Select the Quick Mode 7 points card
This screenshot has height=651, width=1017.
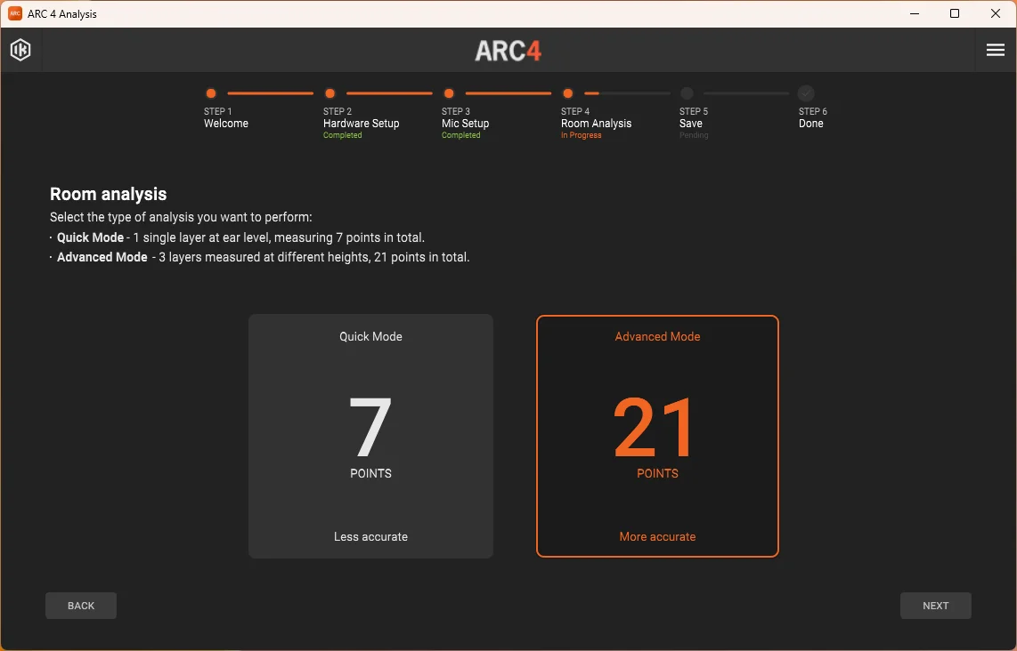tap(371, 436)
